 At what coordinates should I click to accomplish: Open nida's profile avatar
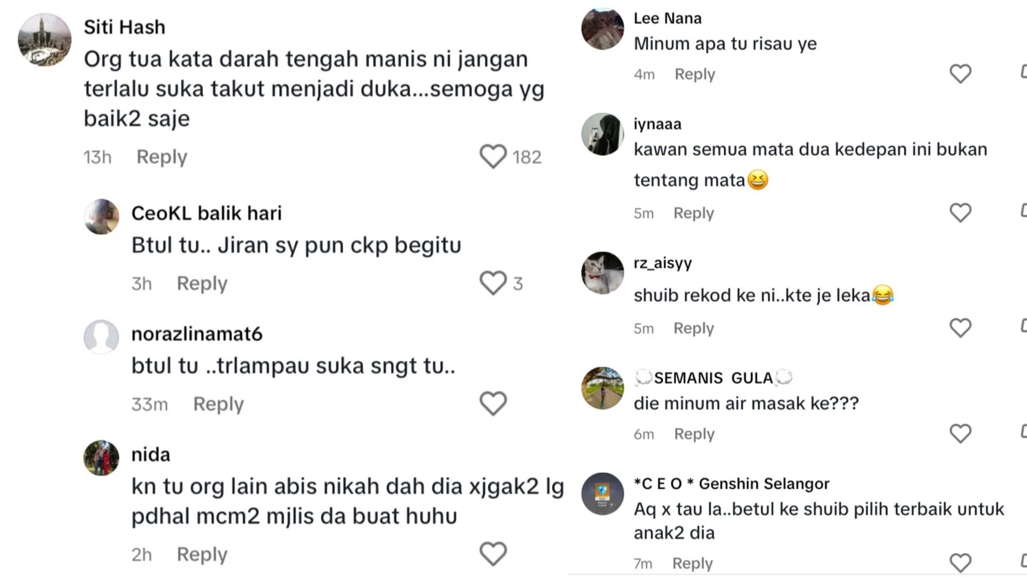click(x=101, y=458)
